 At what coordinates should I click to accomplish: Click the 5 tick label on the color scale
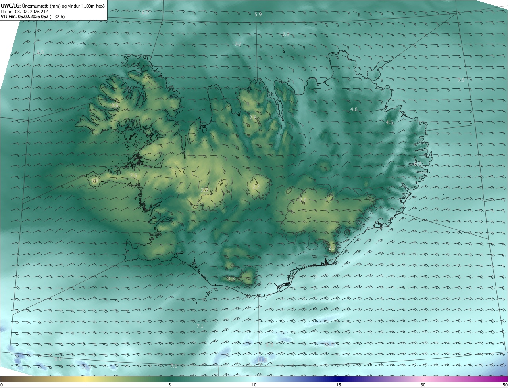[x=169, y=385]
